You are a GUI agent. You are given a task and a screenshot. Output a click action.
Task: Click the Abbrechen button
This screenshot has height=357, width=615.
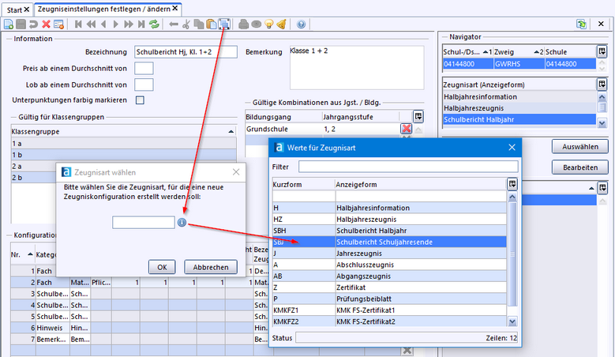211,267
